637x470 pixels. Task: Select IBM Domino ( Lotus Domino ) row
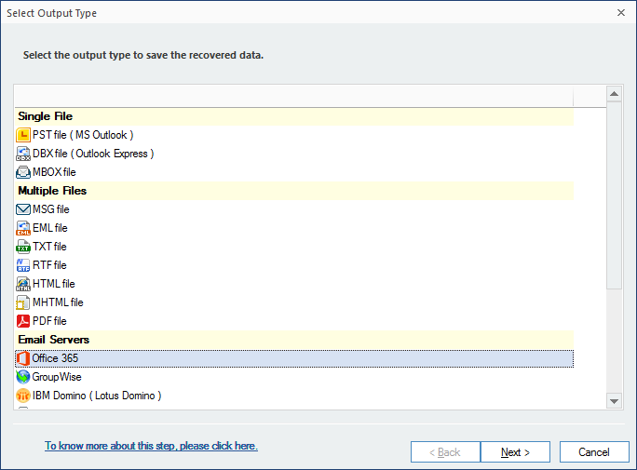click(x=294, y=396)
